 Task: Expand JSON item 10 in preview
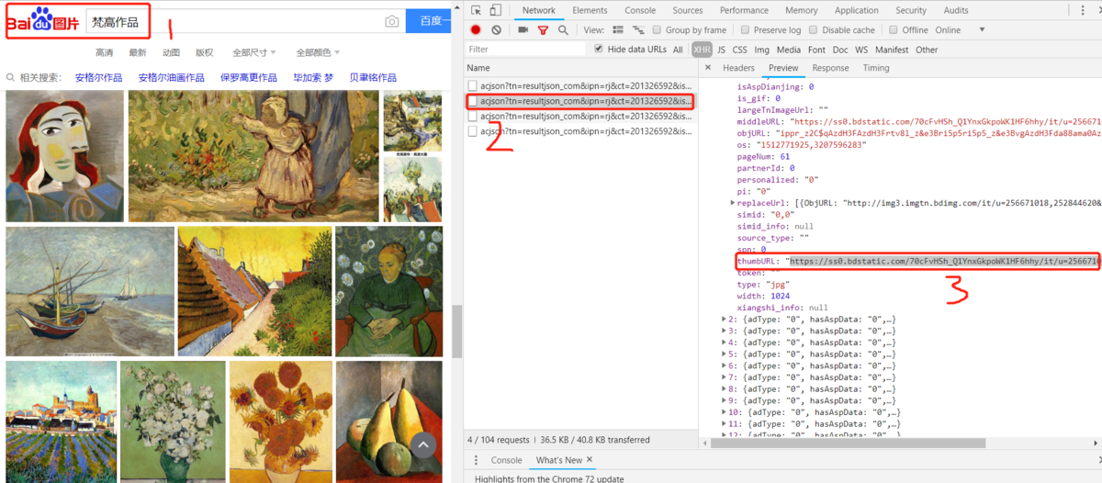725,412
